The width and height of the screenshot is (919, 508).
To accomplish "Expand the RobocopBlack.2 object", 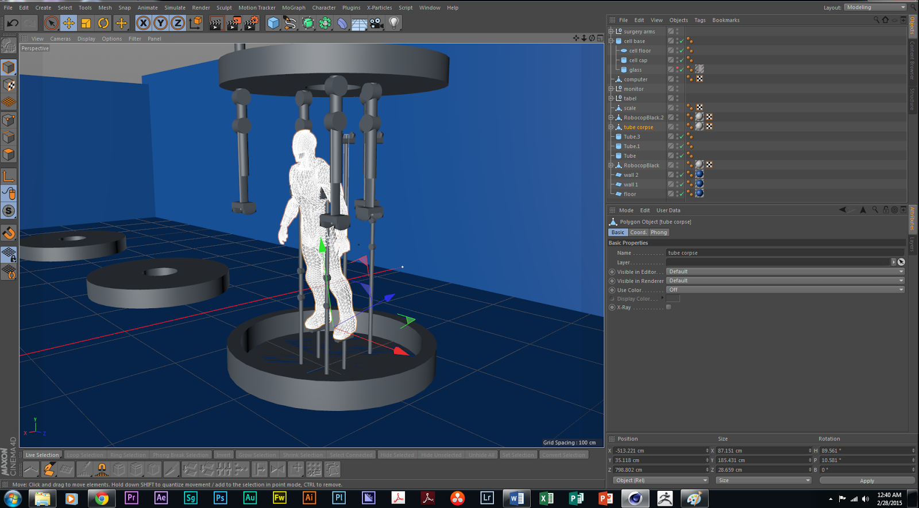I will 611,118.
